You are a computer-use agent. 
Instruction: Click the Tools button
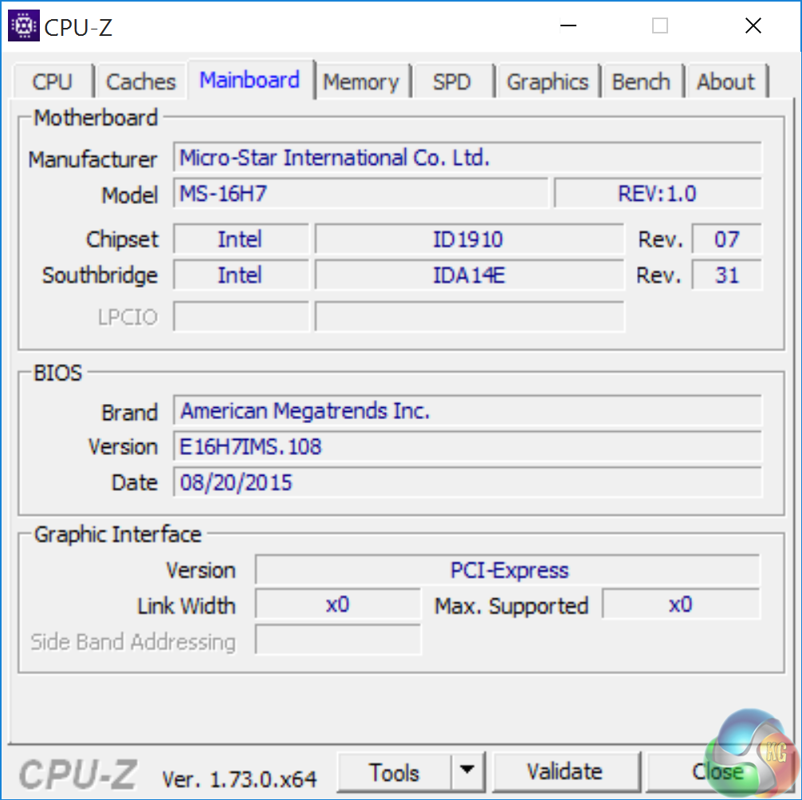395,772
